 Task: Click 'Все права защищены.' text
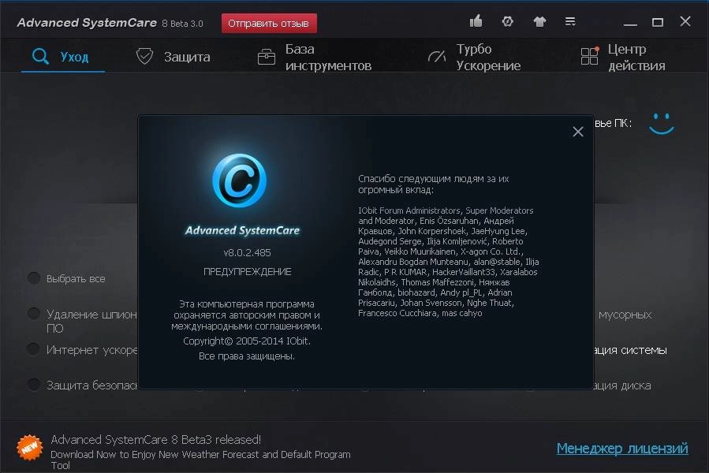(247, 356)
